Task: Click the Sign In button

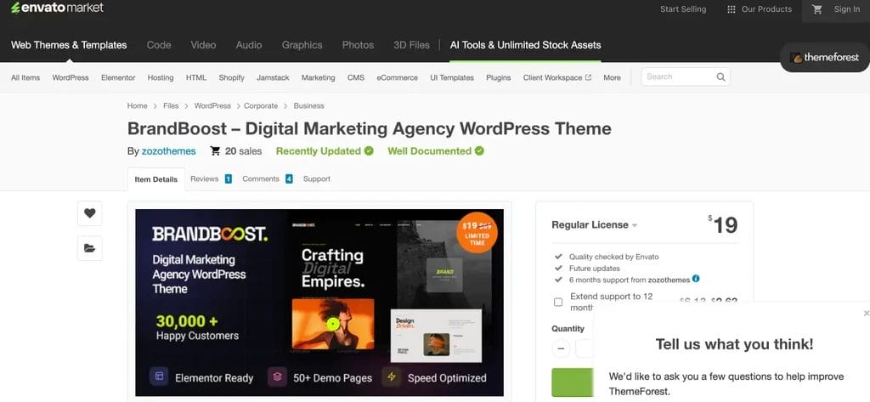Action: pyautogui.click(x=847, y=9)
